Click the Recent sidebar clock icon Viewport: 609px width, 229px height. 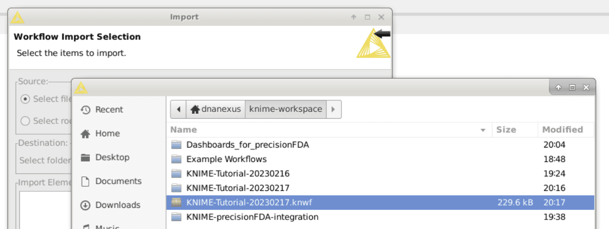pyautogui.click(x=86, y=110)
